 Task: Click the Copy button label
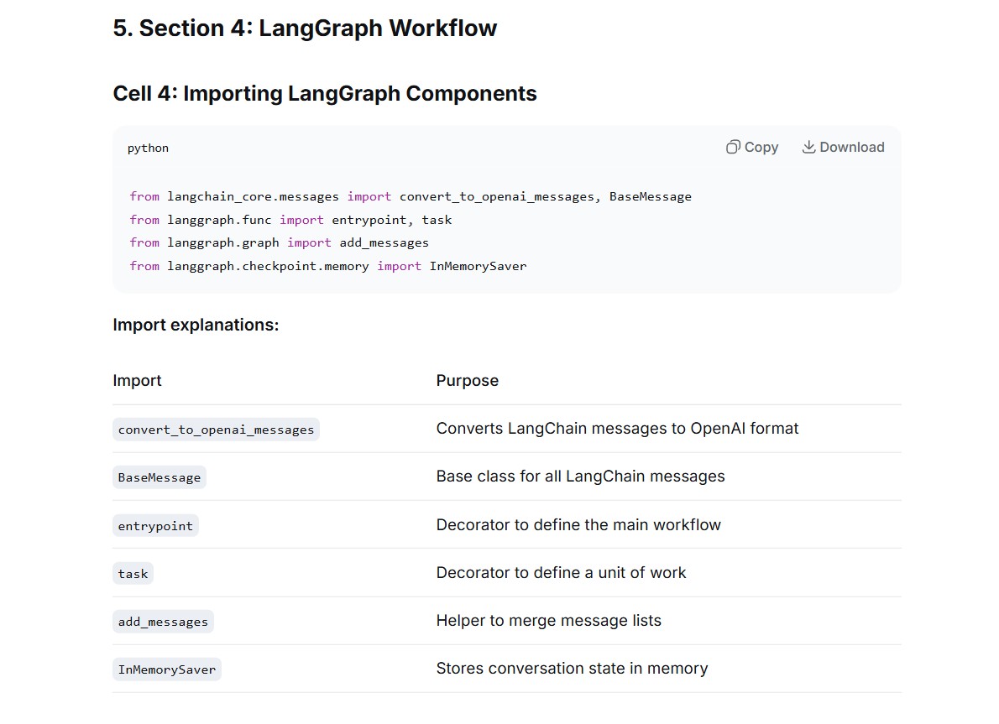point(761,147)
